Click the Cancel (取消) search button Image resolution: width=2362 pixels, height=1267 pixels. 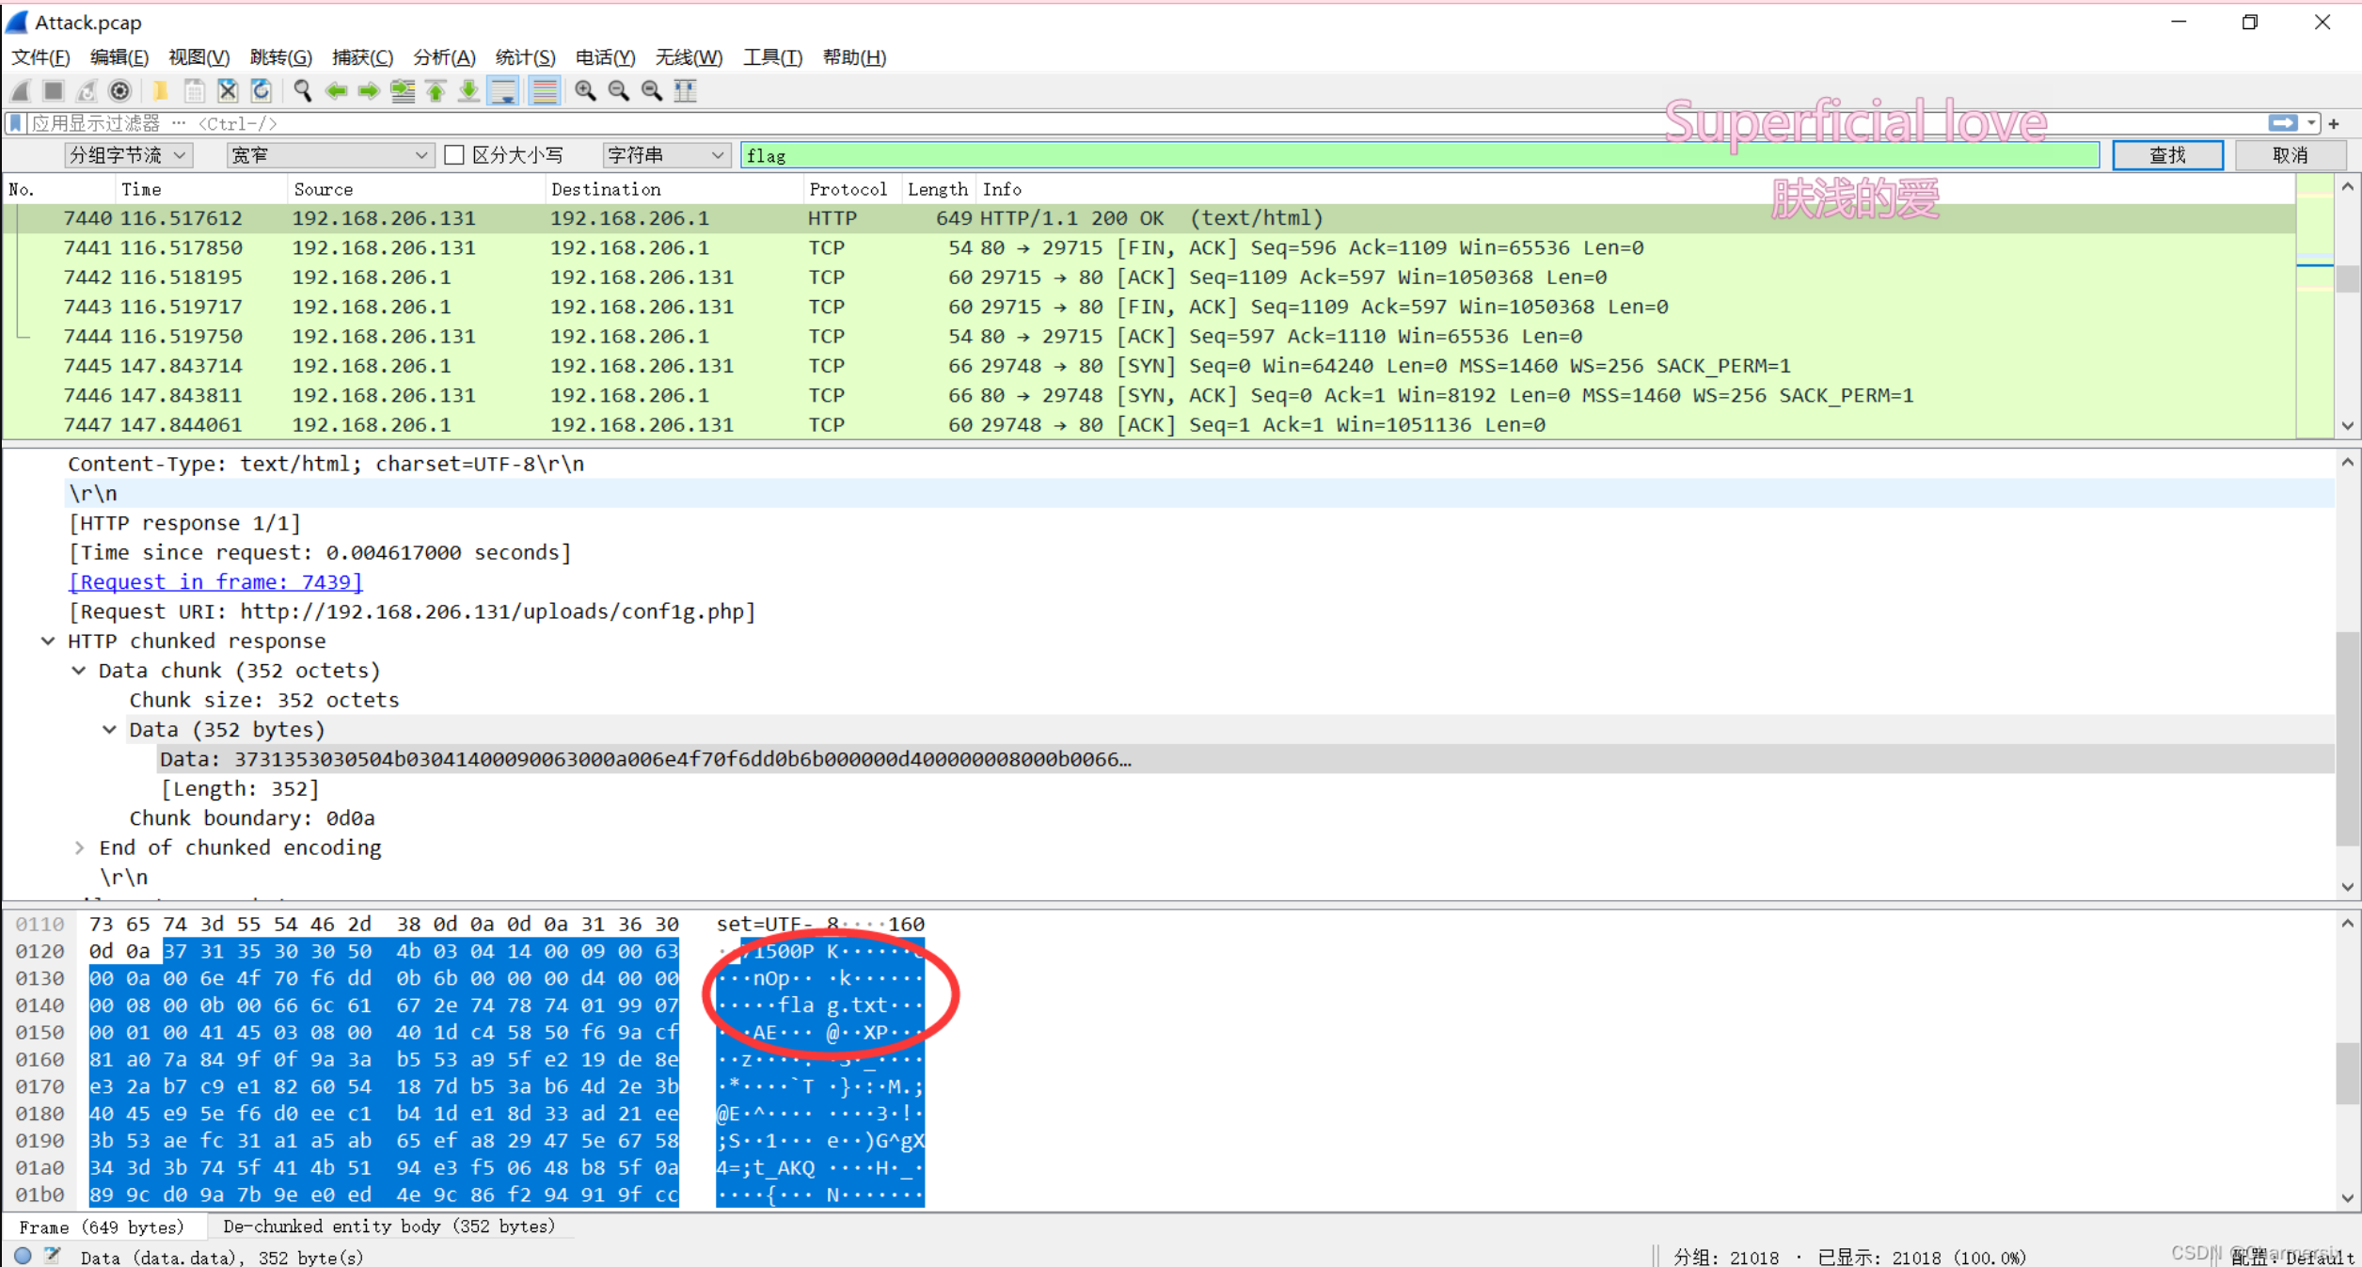click(x=2290, y=155)
